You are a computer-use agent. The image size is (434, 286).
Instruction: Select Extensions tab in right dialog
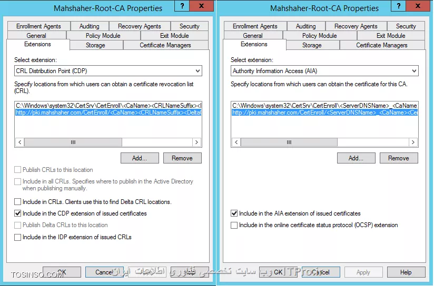coord(254,44)
